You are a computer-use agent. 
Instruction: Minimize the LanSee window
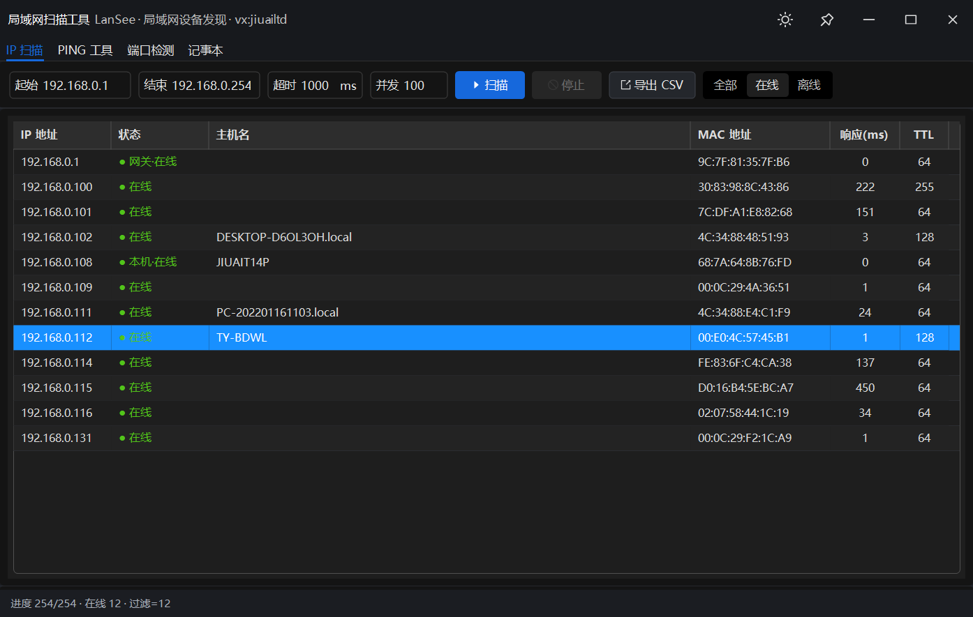click(869, 20)
